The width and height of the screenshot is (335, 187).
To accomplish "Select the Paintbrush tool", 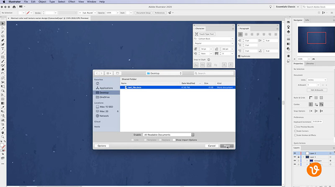I will pos(3,61).
